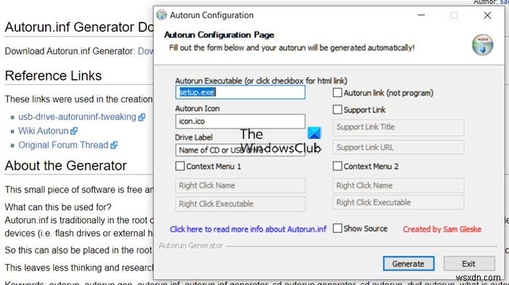Click the 'About the Generator' heading on webpage

tap(65, 166)
